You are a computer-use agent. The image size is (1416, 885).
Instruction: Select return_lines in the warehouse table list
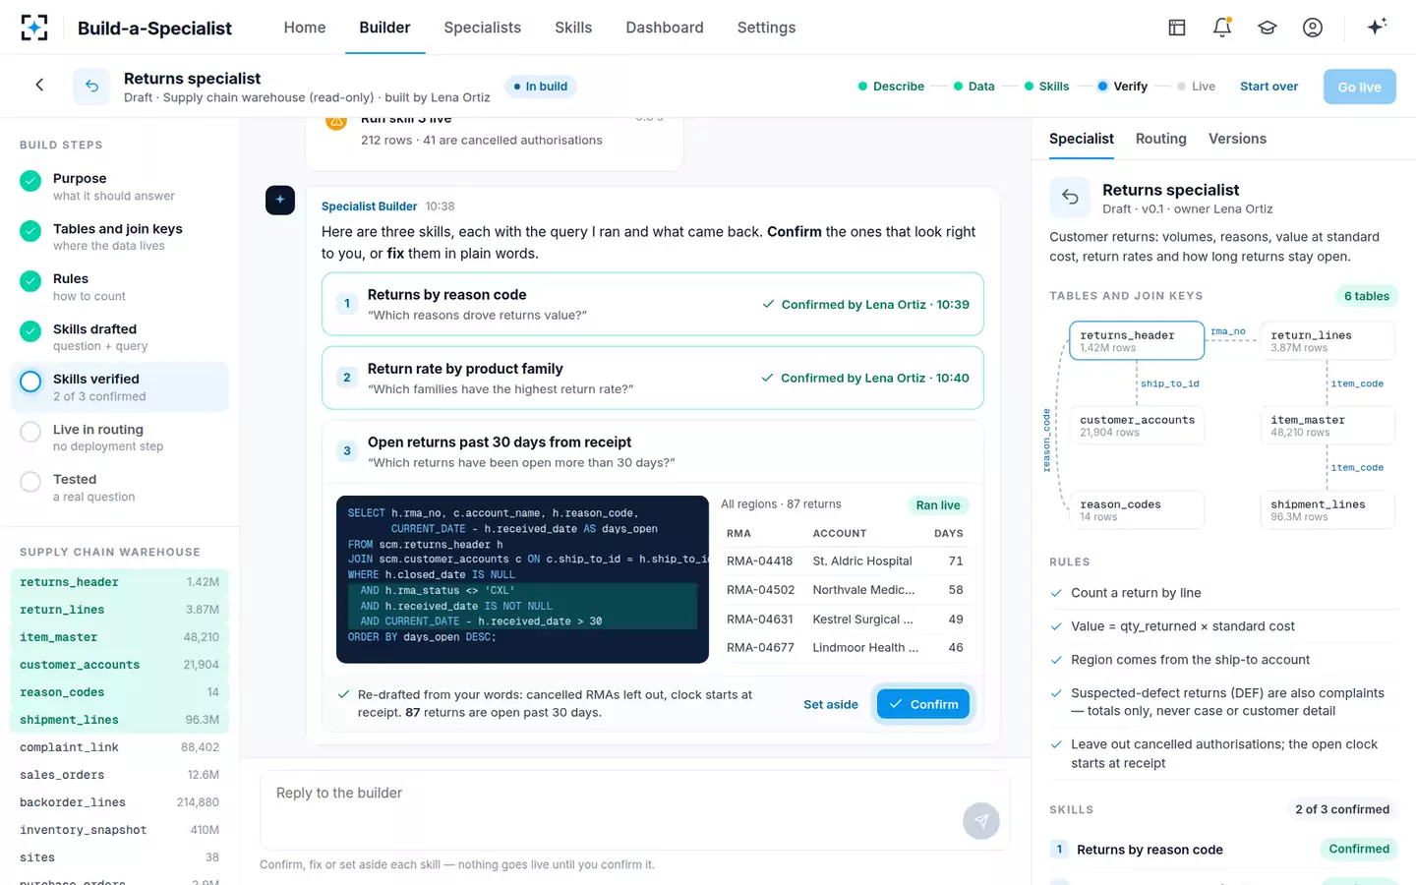[x=120, y=610]
